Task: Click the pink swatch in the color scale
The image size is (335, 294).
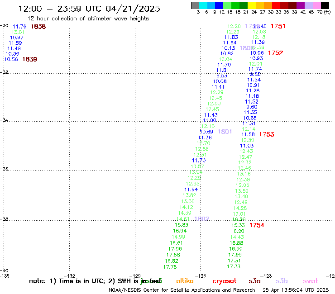Action: pyautogui.click(x=317, y=5)
